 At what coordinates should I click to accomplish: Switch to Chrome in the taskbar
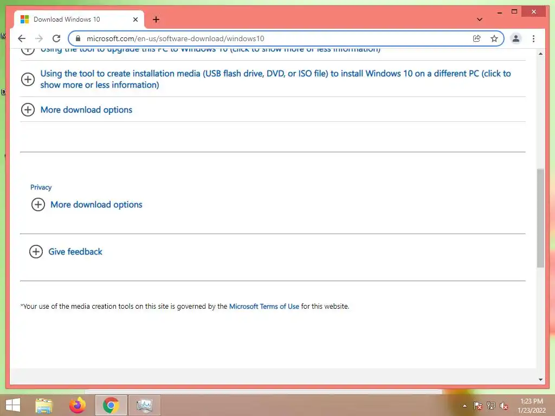point(111,405)
